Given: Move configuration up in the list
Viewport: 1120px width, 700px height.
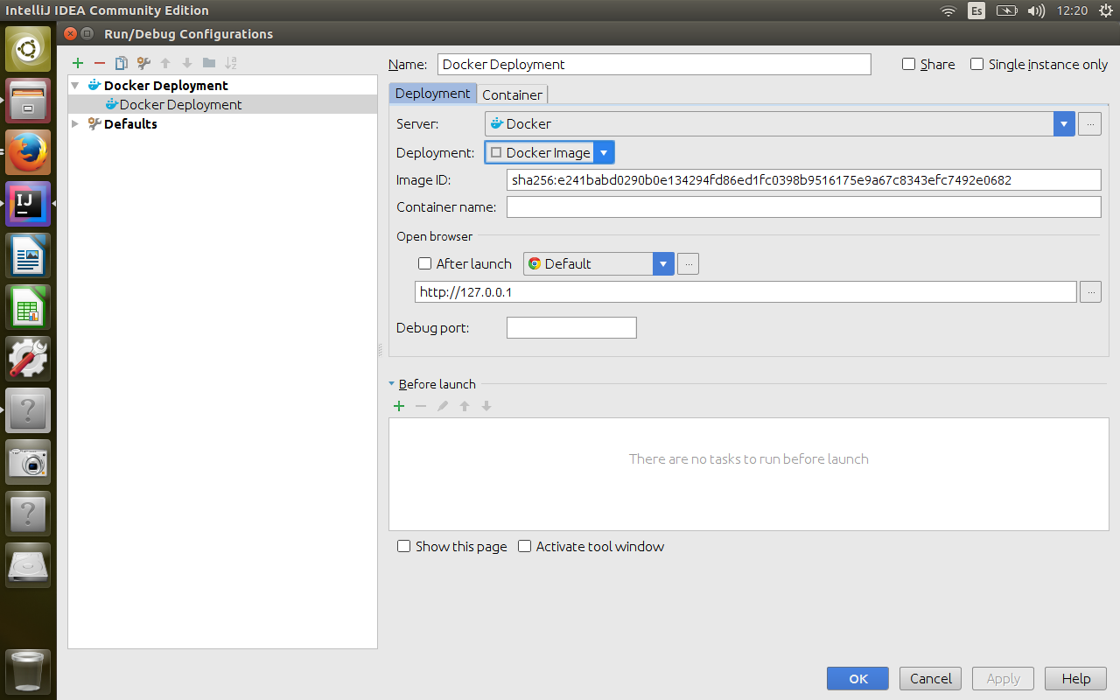Looking at the screenshot, I should tap(165, 63).
